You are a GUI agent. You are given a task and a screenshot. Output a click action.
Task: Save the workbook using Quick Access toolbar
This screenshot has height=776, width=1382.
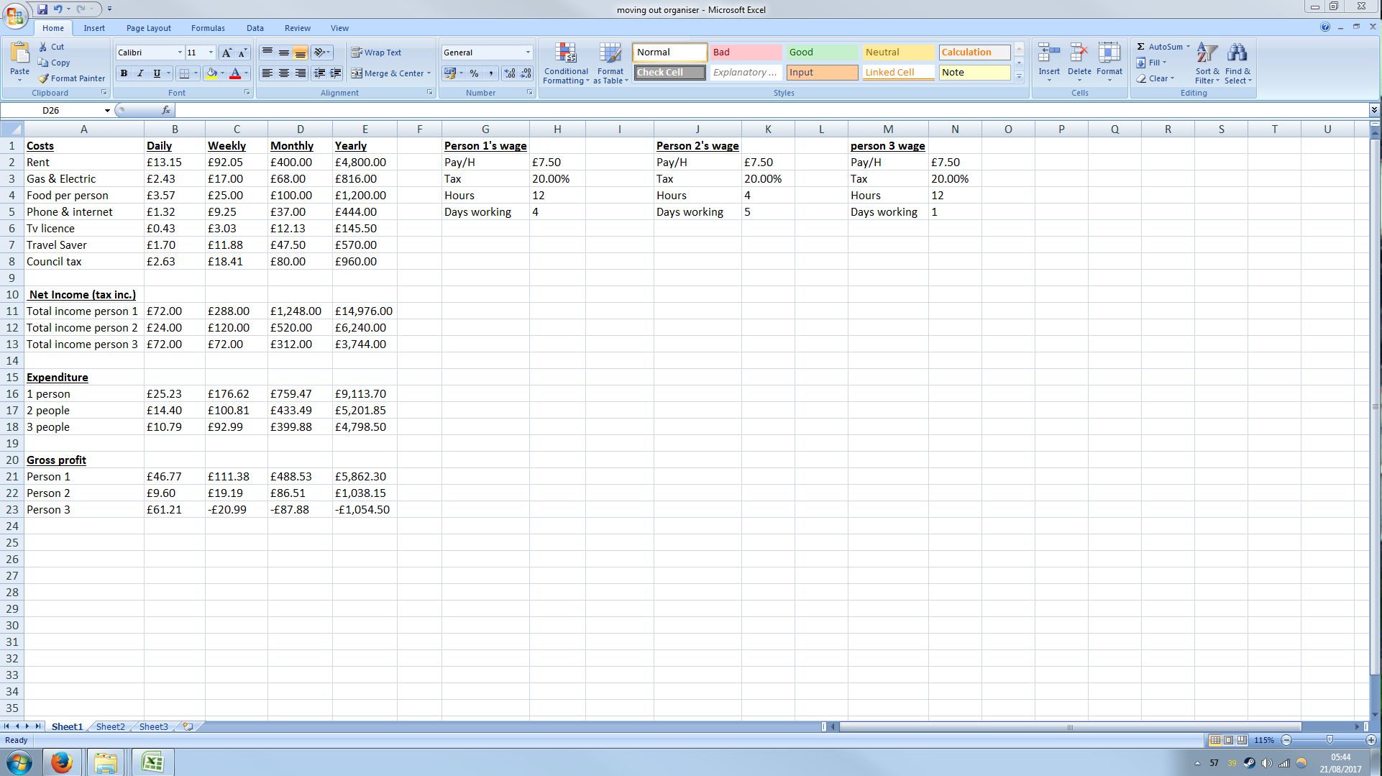point(42,9)
